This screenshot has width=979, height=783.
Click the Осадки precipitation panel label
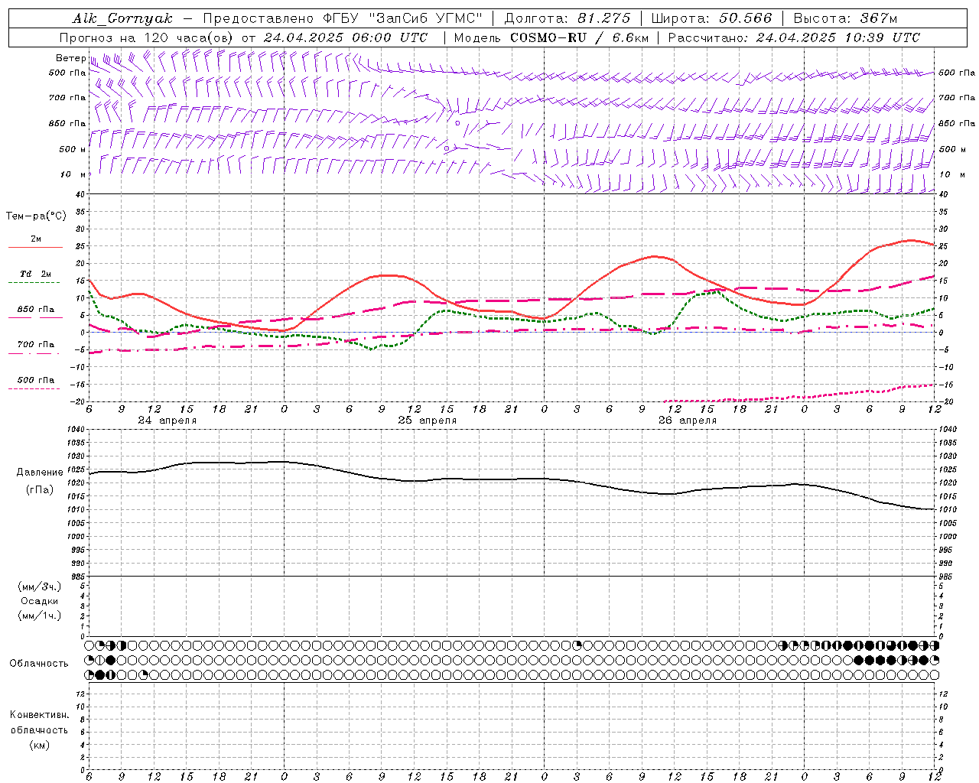point(40,601)
